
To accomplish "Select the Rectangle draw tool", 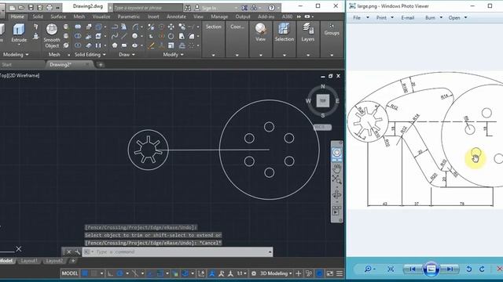I will coord(124,45).
